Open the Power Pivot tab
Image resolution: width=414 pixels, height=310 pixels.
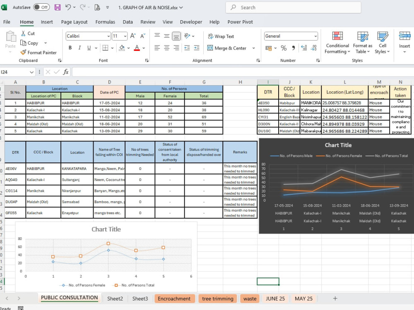click(x=240, y=22)
